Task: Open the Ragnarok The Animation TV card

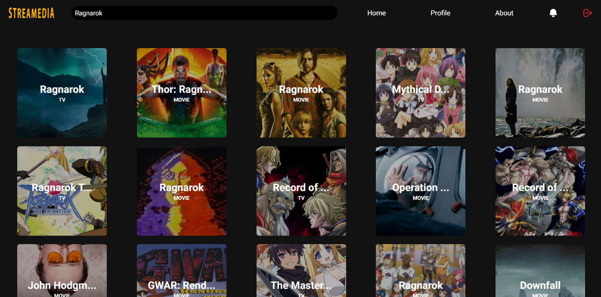Action: (62, 191)
